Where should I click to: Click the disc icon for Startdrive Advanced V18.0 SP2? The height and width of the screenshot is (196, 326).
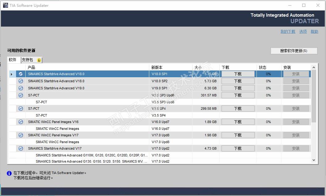[x=21, y=81]
